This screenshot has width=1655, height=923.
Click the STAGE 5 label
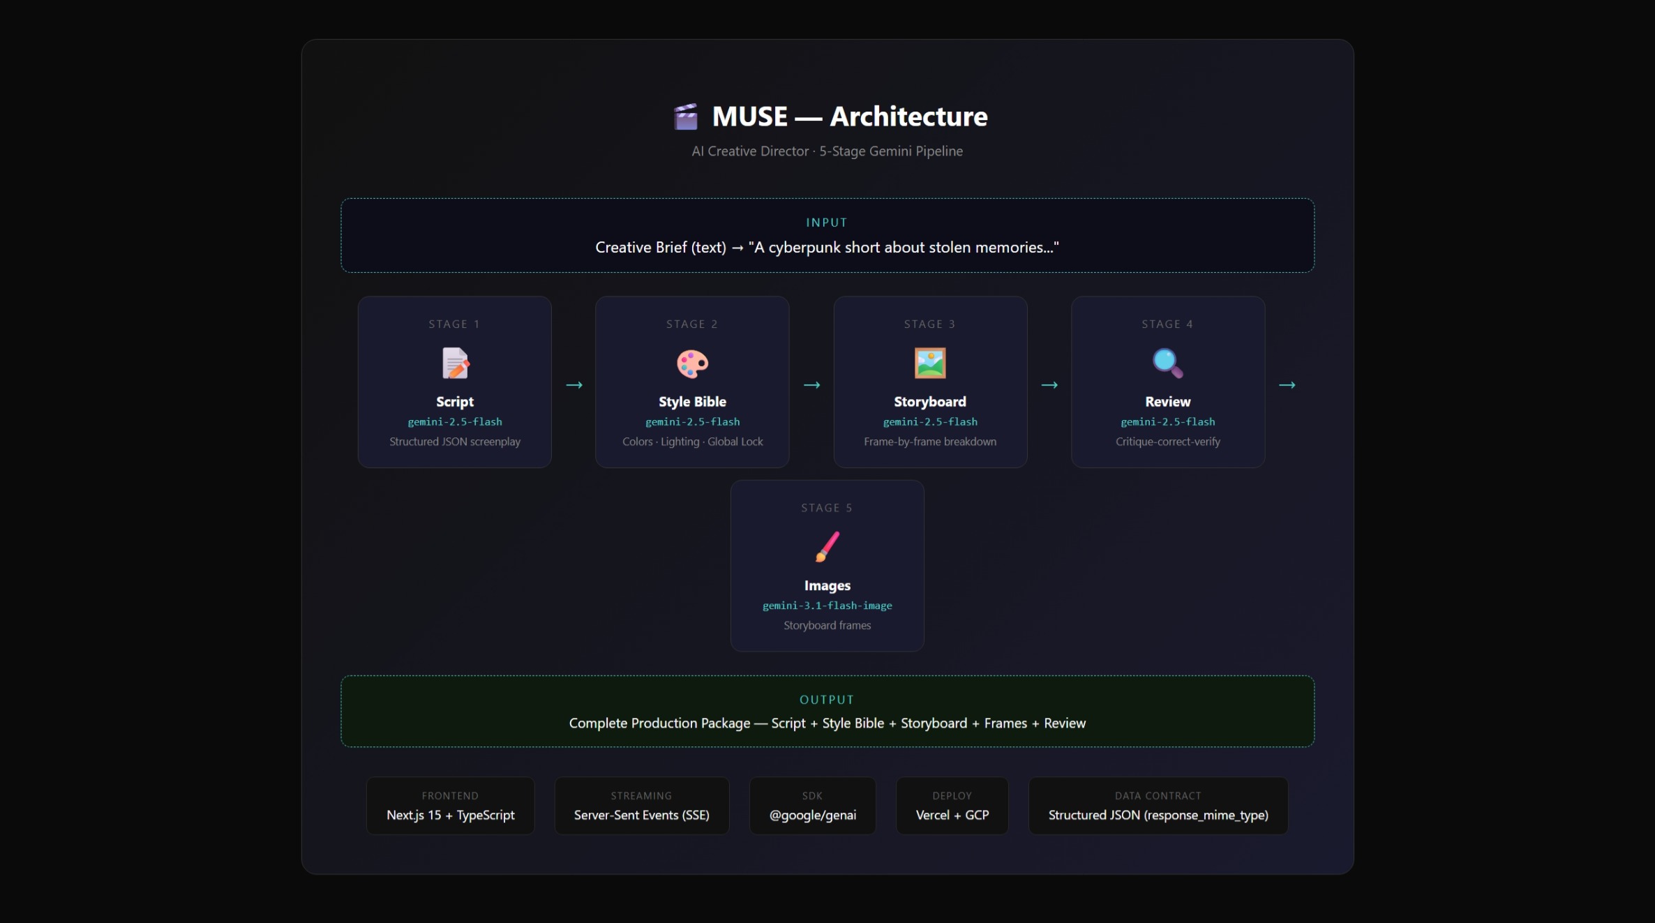tap(827, 509)
